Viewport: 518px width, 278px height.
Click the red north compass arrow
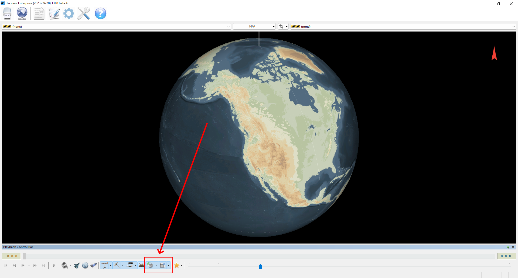coord(494,53)
